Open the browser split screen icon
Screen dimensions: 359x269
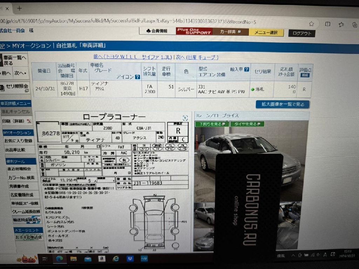328,24
